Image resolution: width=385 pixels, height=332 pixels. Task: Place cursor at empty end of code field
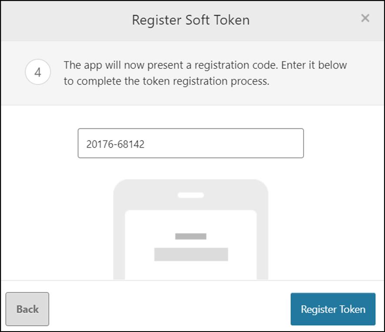click(x=223, y=143)
